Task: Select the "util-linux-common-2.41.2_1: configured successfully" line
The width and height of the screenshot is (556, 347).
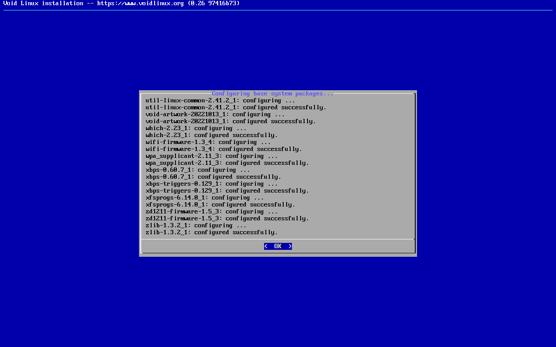Action: click(236, 108)
